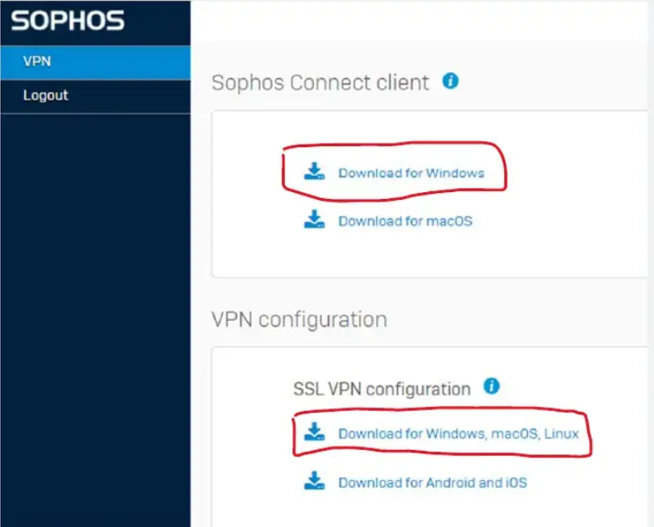
Task: Click the SOPHOS logo
Action: point(67,21)
